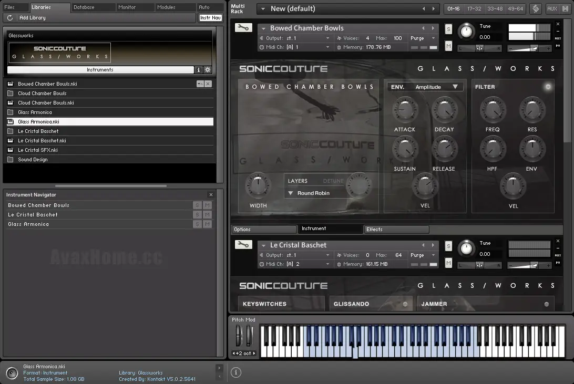Open Cloud Chamber Bowls folder
The height and width of the screenshot is (384, 574).
(110, 94)
